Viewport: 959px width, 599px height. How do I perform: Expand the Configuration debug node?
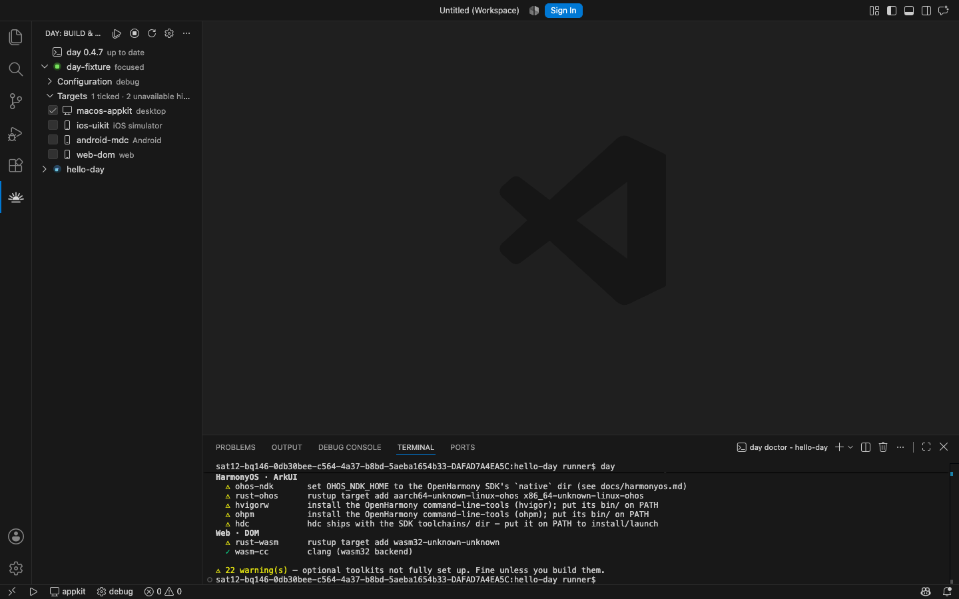click(50, 81)
